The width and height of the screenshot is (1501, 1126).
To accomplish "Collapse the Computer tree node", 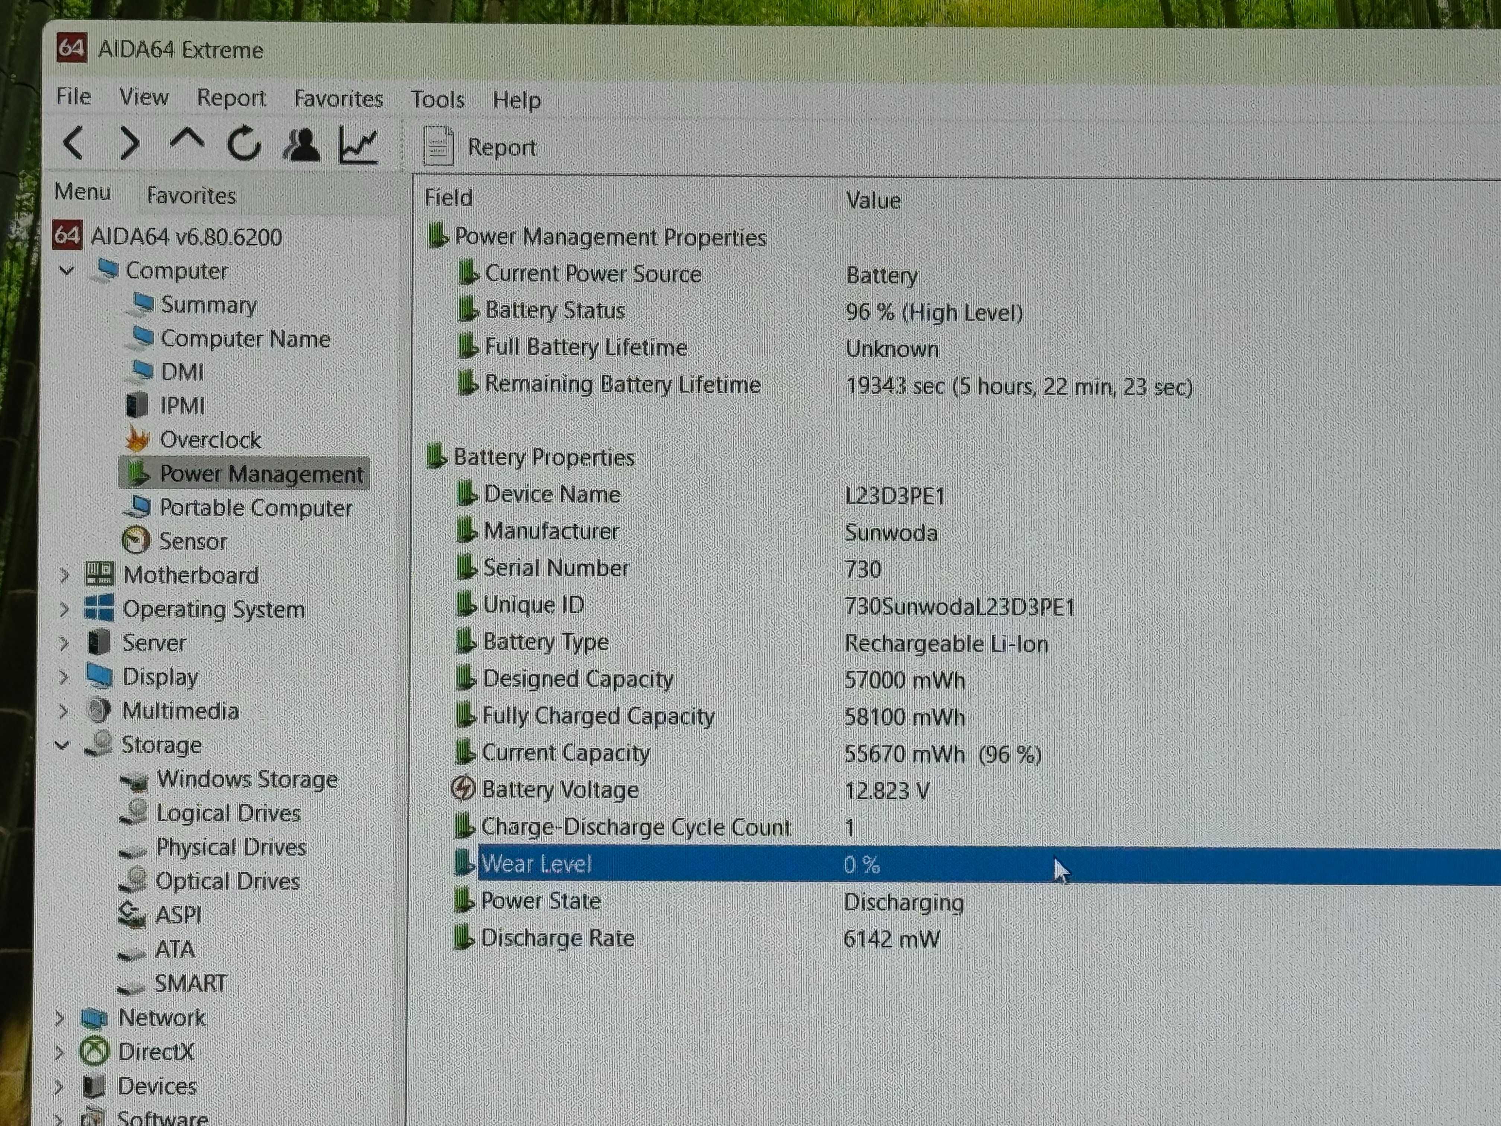I will [67, 271].
